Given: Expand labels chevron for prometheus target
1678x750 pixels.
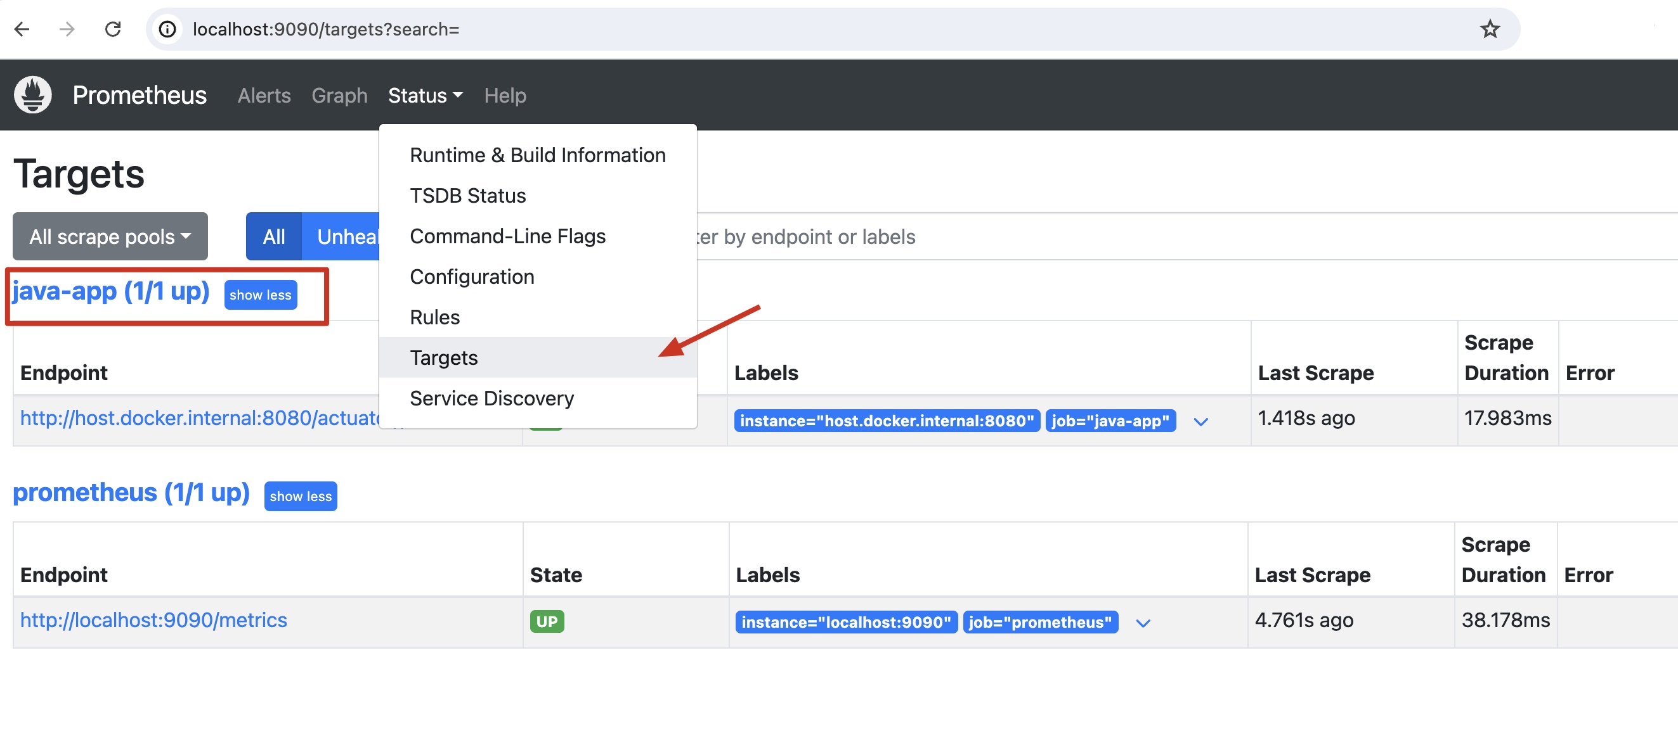Looking at the screenshot, I should click(x=1143, y=623).
